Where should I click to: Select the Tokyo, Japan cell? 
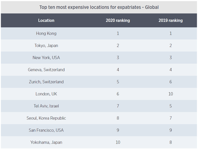[46, 46]
